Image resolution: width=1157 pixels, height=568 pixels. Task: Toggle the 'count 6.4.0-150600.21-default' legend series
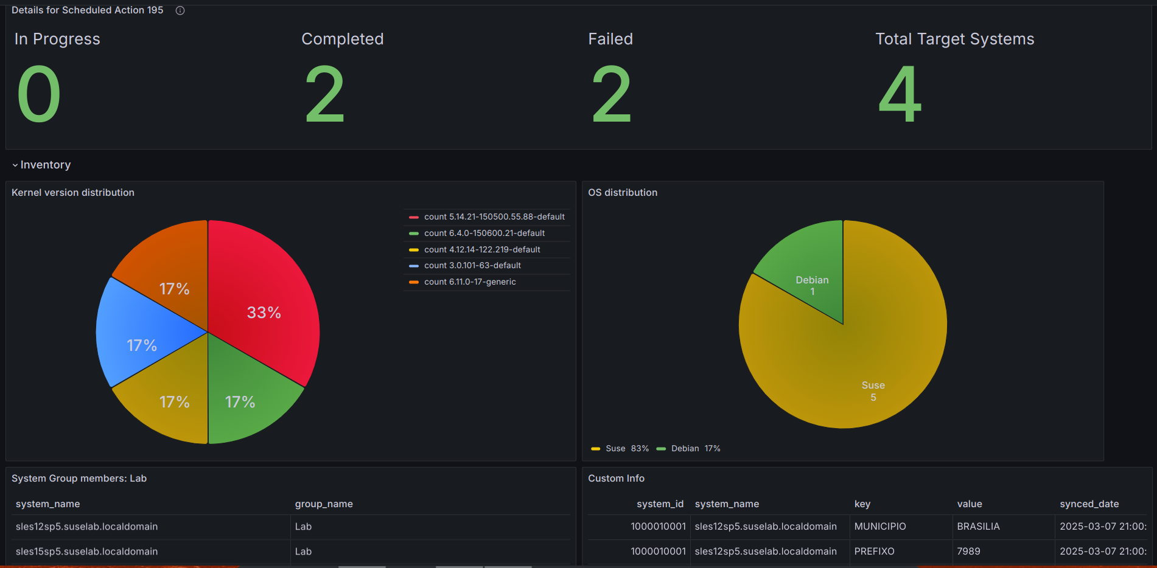point(484,234)
